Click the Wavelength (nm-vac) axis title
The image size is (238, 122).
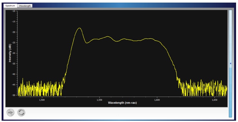click(x=122, y=103)
